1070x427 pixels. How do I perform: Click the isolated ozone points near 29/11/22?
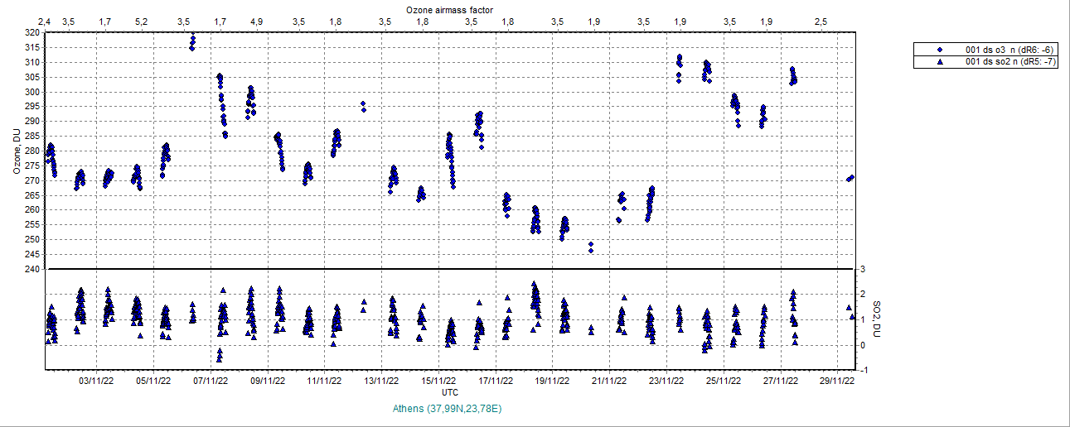click(x=850, y=178)
